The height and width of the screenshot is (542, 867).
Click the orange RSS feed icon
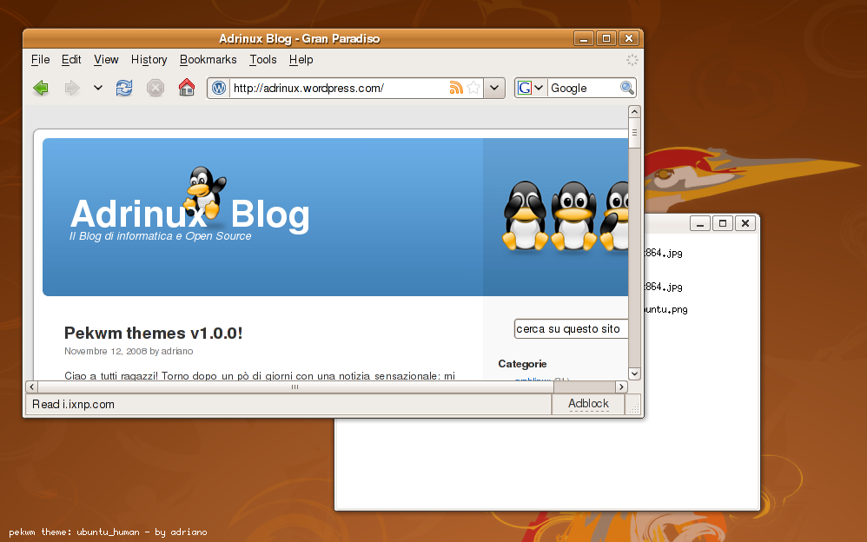(455, 88)
